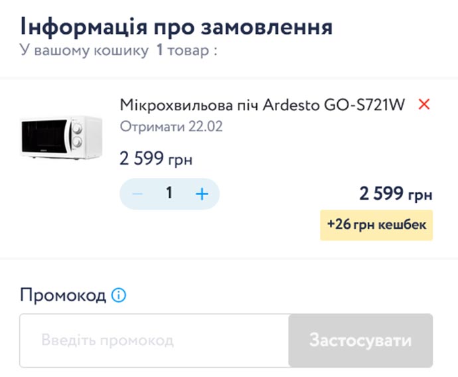The width and height of the screenshot is (458, 377).
Task: Open the promo code info tooltip icon
Action: (x=118, y=295)
